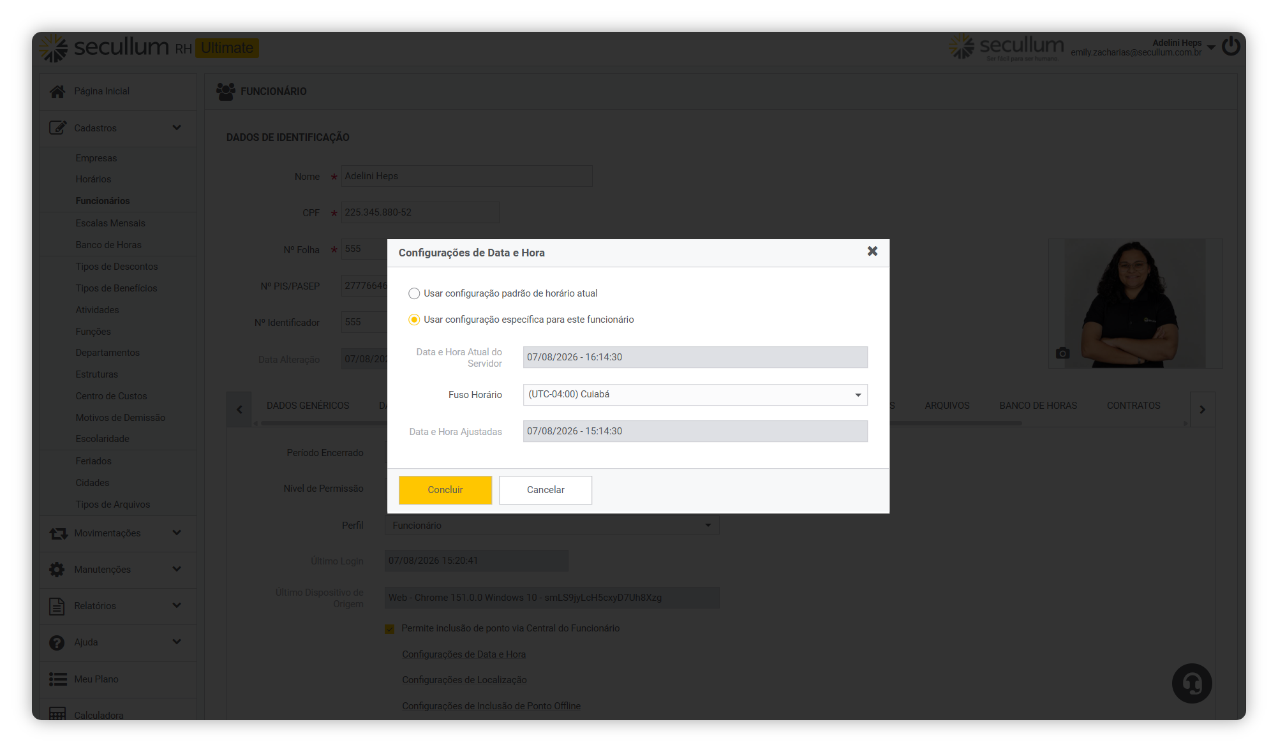The height and width of the screenshot is (752, 1278).
Task: Click the Meu Plano list icon
Action: [58, 679]
